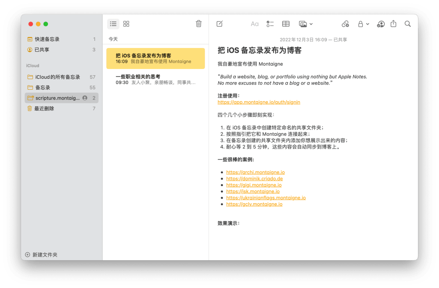Screen dimensions: 439x288
Task: Select the note 一些职业相关的思考
Action: click(155, 79)
